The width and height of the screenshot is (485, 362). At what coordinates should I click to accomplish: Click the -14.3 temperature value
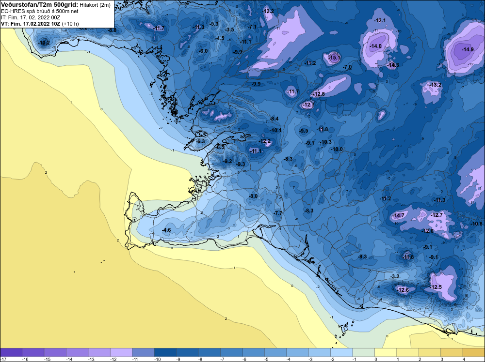click(x=393, y=65)
